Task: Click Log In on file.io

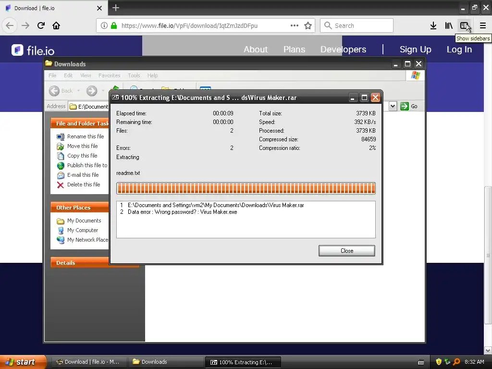Action: point(459,49)
